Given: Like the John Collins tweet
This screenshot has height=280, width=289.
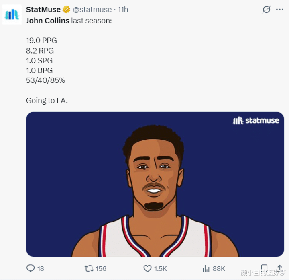Looking at the screenshot, I should [x=147, y=268].
